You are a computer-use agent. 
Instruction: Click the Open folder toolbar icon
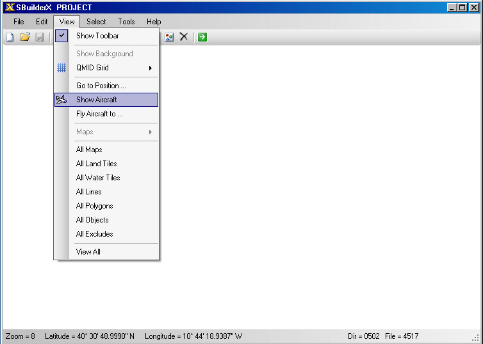[25, 37]
